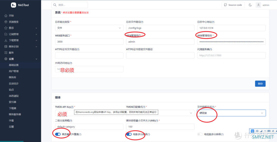This screenshot has height=142, width=277.
Task: Open the 日志输出类型 dropdown
Action: pyautogui.click(x=89, y=28)
